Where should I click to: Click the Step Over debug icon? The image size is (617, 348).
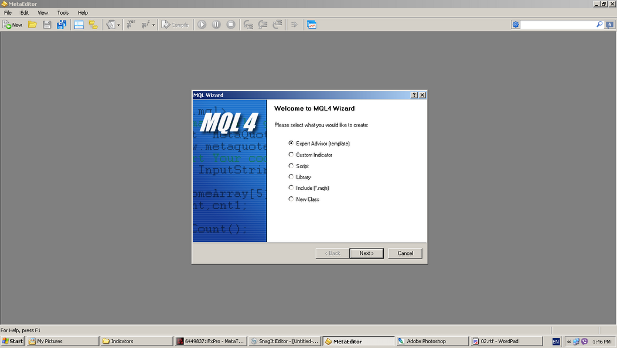coord(263,25)
